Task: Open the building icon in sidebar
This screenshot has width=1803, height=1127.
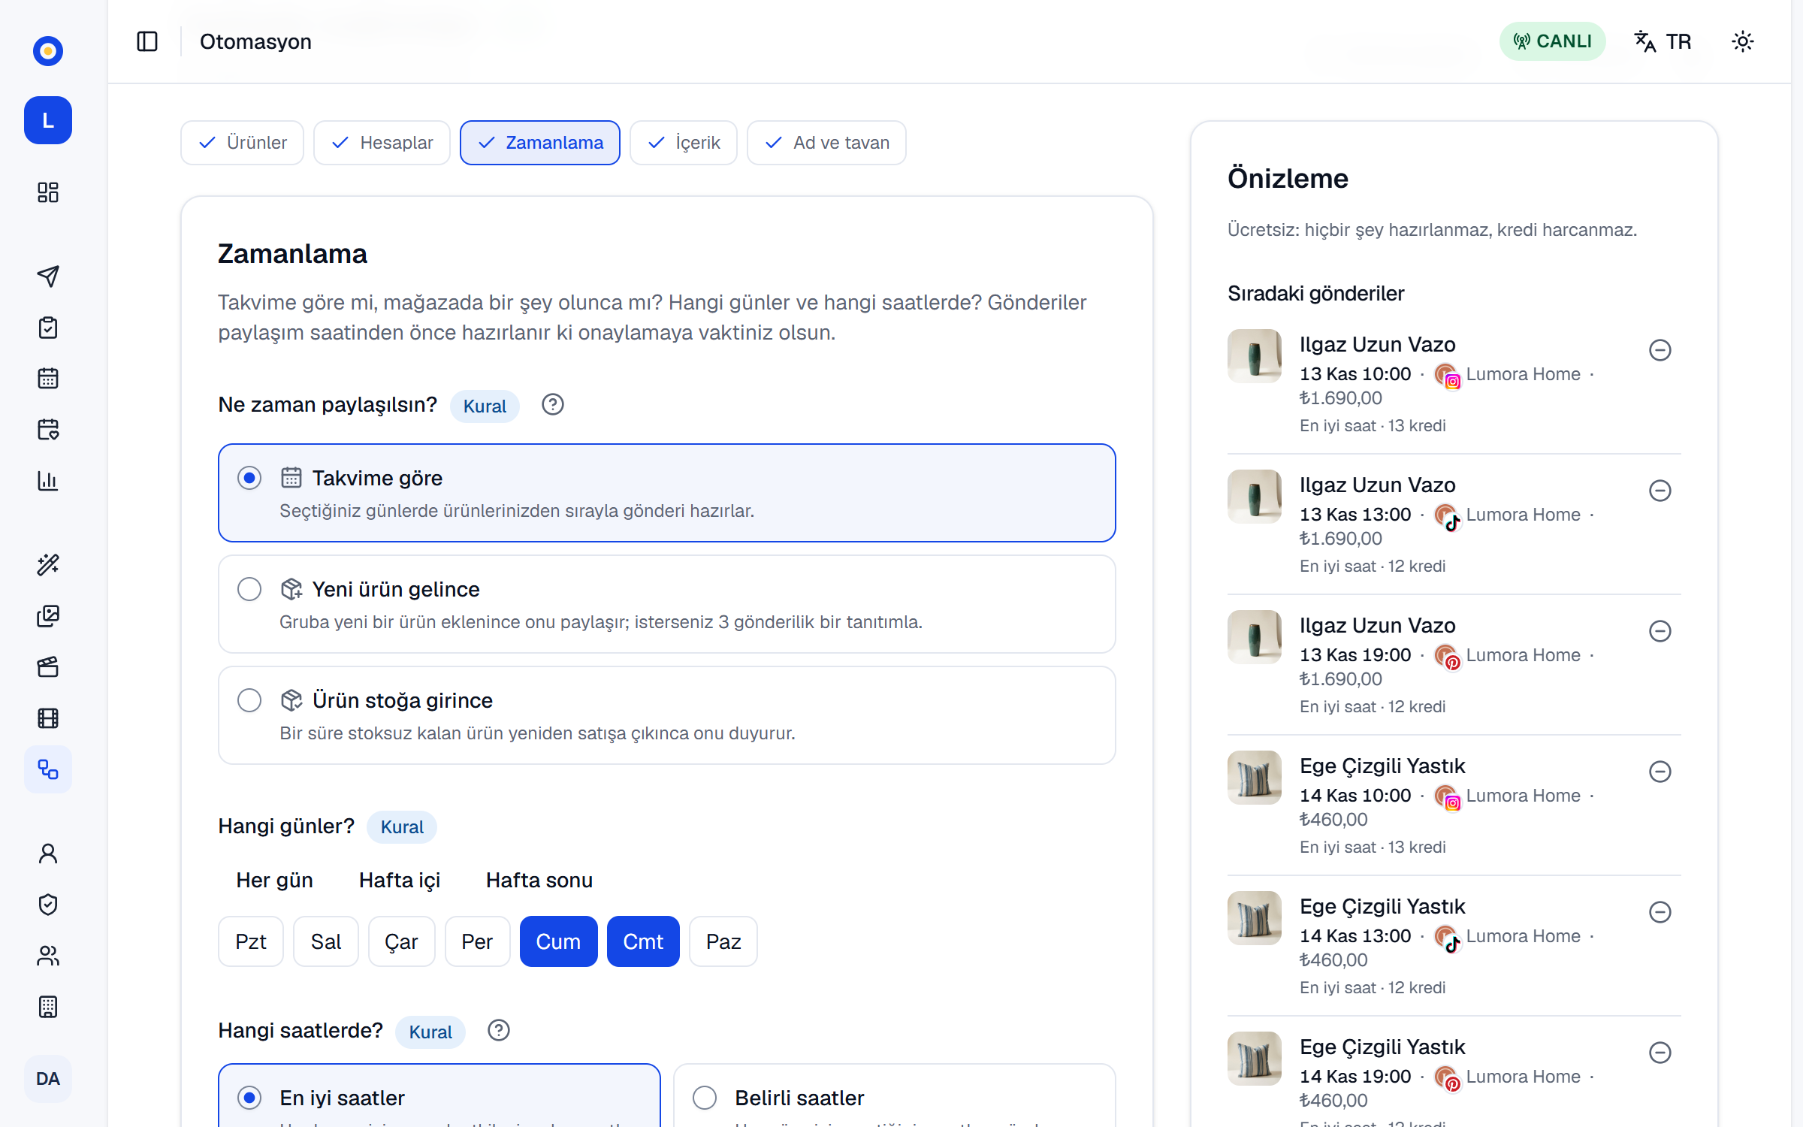Action: point(48,1007)
